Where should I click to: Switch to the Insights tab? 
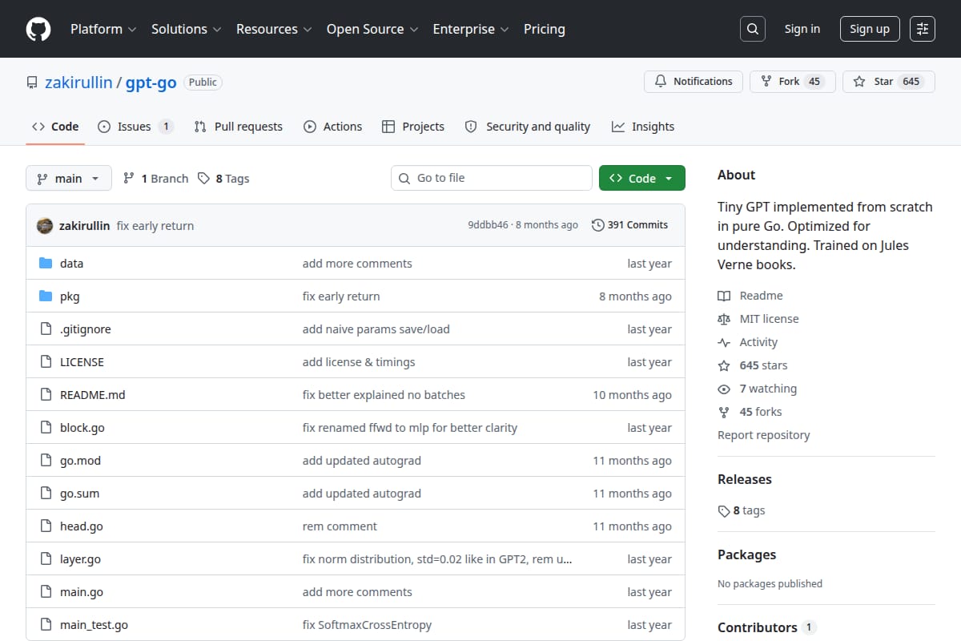643,127
